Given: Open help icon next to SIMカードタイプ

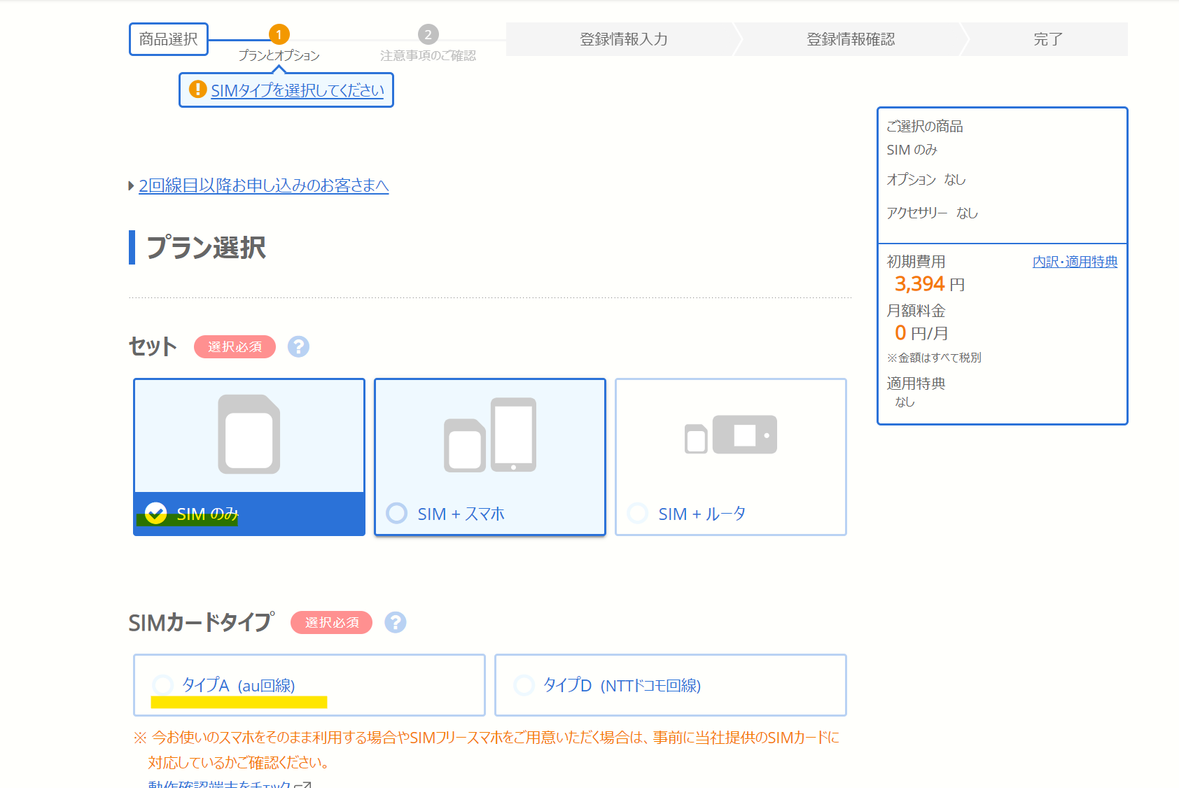Looking at the screenshot, I should pos(395,622).
